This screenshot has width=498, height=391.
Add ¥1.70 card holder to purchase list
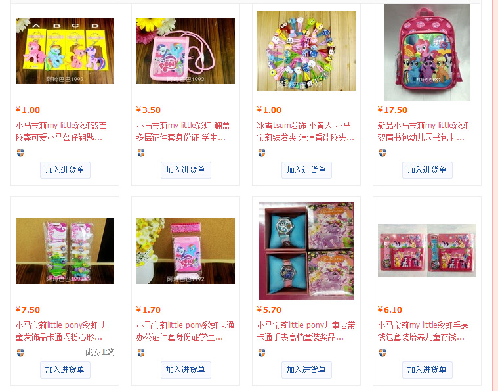tap(186, 370)
